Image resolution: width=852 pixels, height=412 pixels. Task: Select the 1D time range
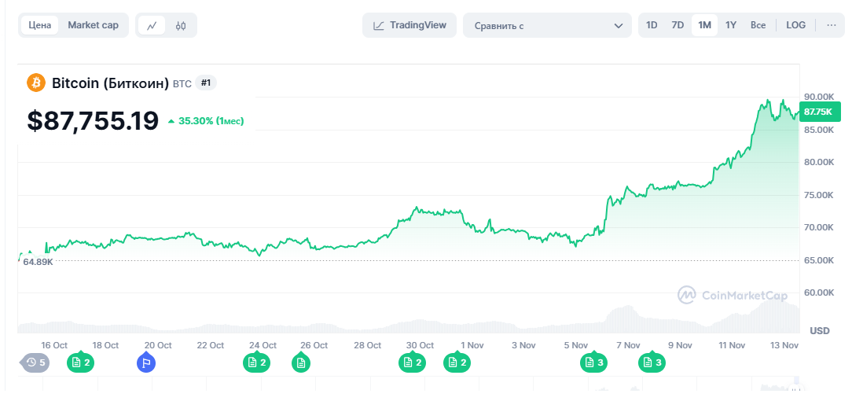pos(652,25)
